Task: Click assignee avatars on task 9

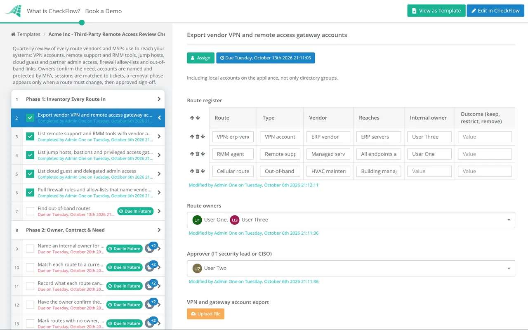Action: (151, 248)
